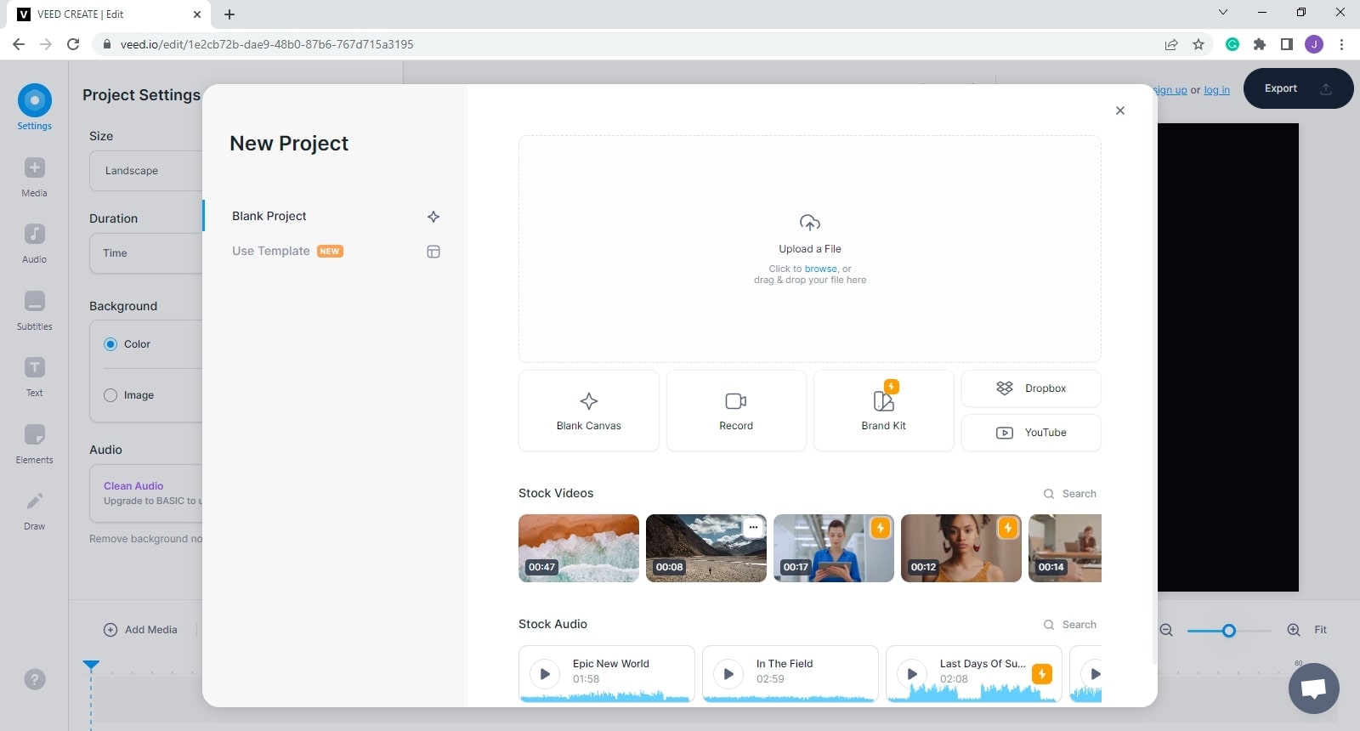Choose Blank Canvas option
Screen dimensions: 1360x731
589,411
